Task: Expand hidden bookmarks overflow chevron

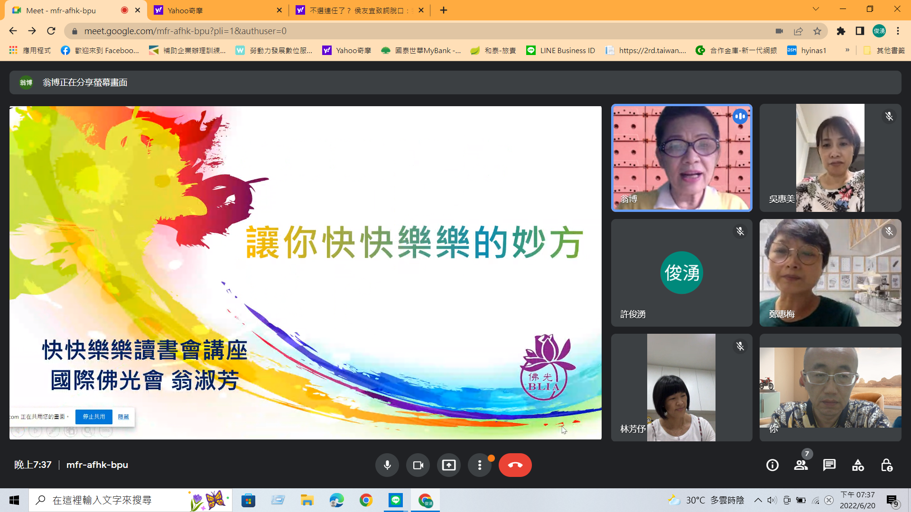Action: click(x=847, y=50)
